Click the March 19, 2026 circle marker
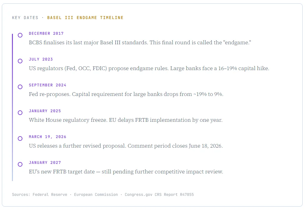 click(20, 139)
